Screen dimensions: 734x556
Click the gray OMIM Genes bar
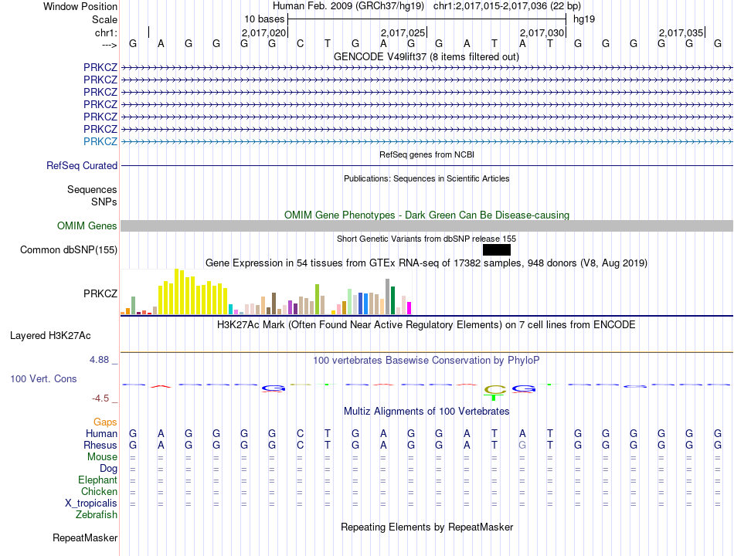[x=426, y=226]
